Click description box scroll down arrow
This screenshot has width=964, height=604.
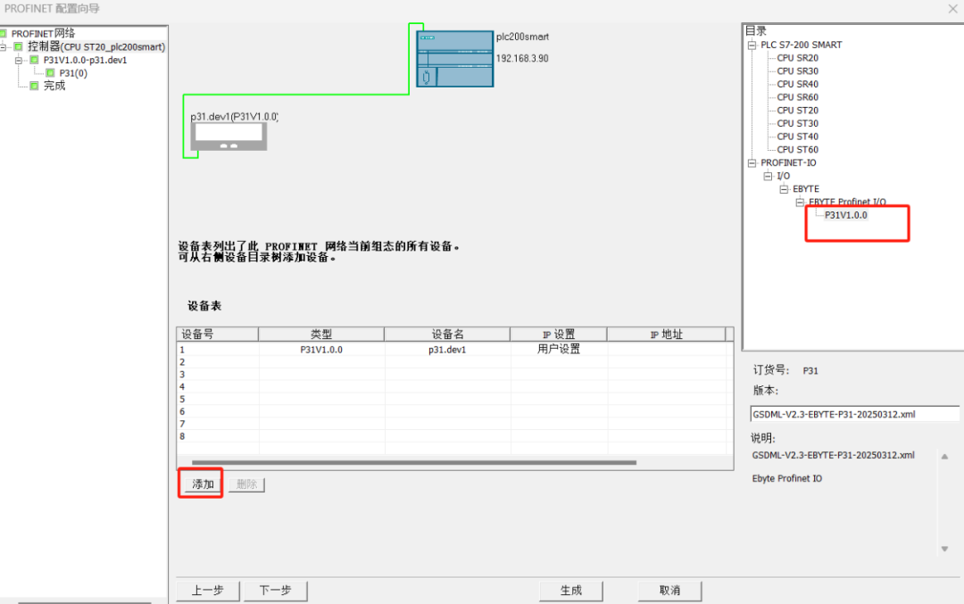(x=945, y=549)
